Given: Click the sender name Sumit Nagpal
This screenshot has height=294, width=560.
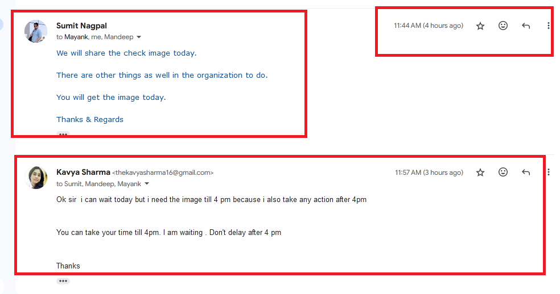Looking at the screenshot, I should click(81, 26).
